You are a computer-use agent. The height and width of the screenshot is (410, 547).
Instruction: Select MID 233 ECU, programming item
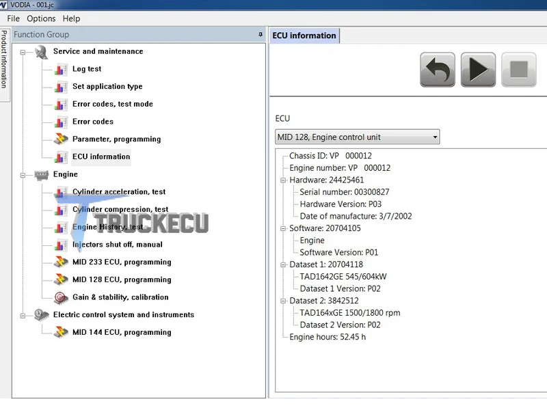[122, 262]
